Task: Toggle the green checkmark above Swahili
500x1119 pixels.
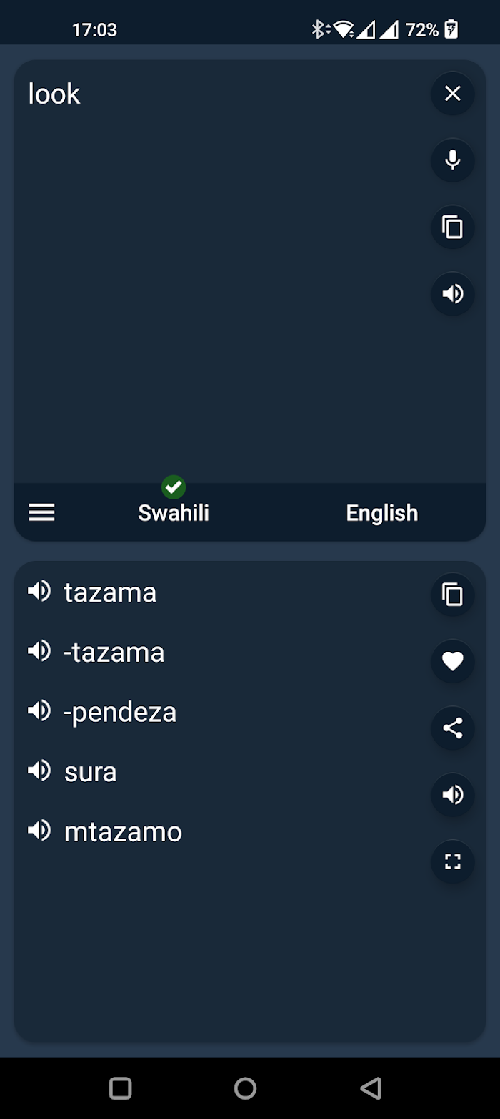Action: 174,487
